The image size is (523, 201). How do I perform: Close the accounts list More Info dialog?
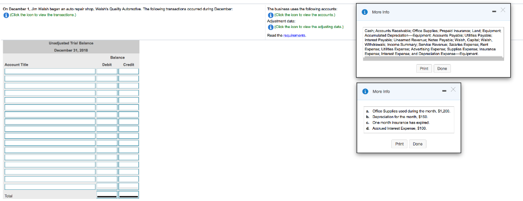[503, 10]
